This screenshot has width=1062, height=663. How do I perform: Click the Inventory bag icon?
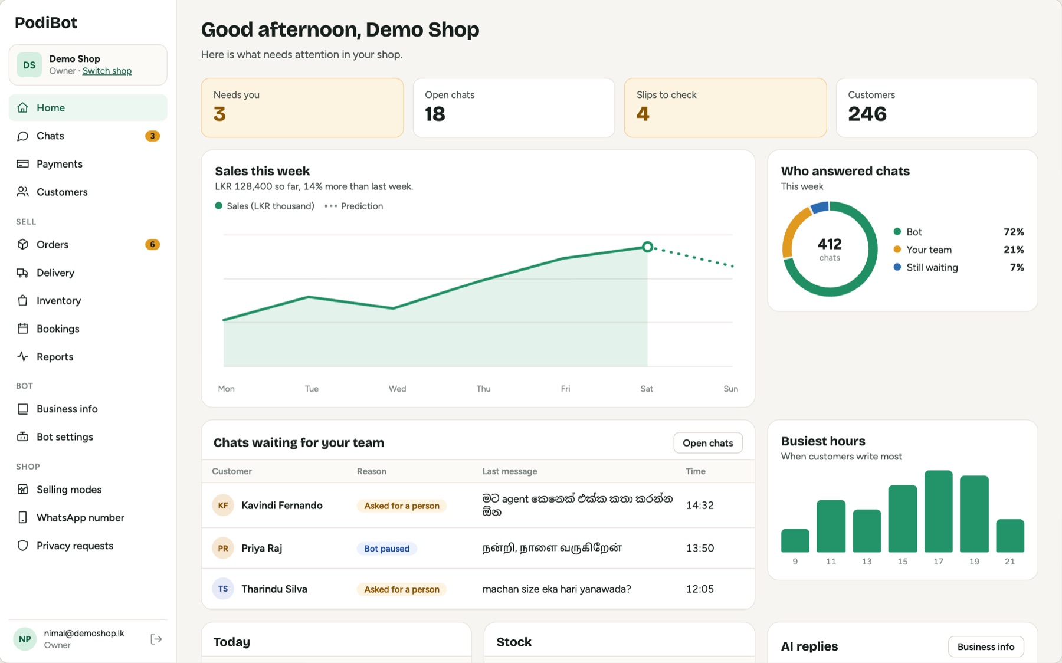click(22, 300)
